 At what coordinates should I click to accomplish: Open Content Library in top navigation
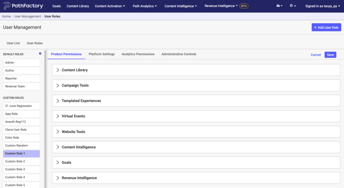point(78,6)
